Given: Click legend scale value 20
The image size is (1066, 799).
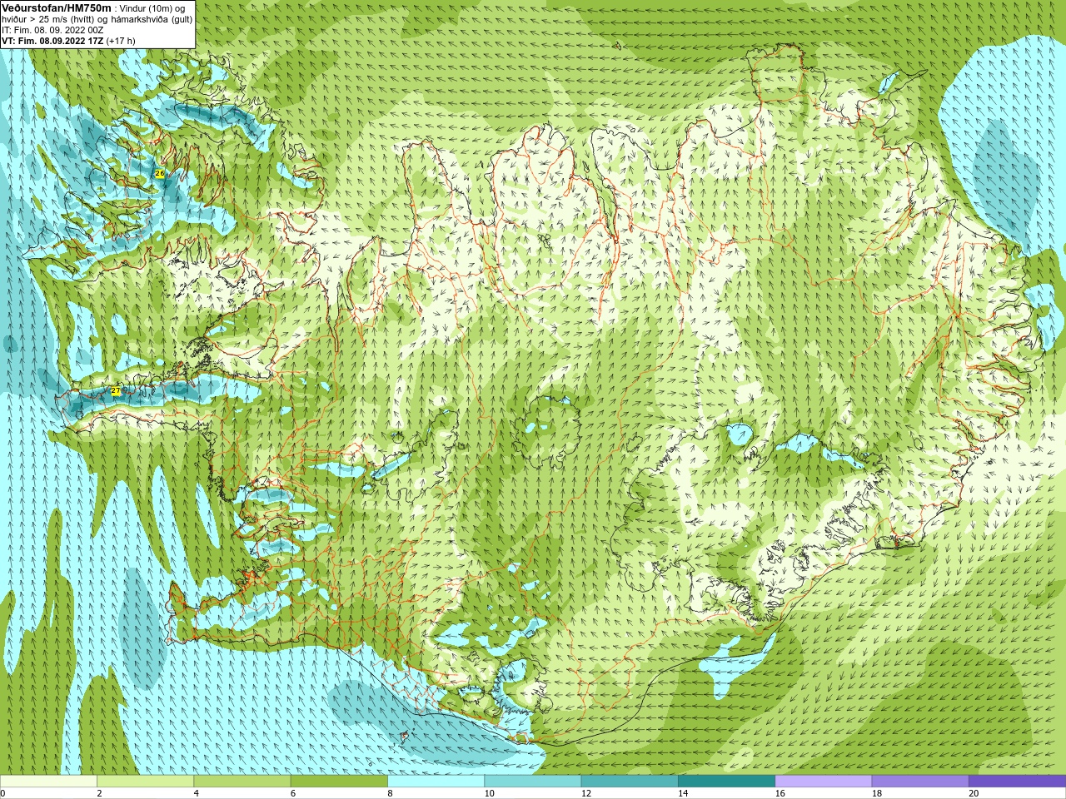Looking at the screenshot, I should pos(973,793).
